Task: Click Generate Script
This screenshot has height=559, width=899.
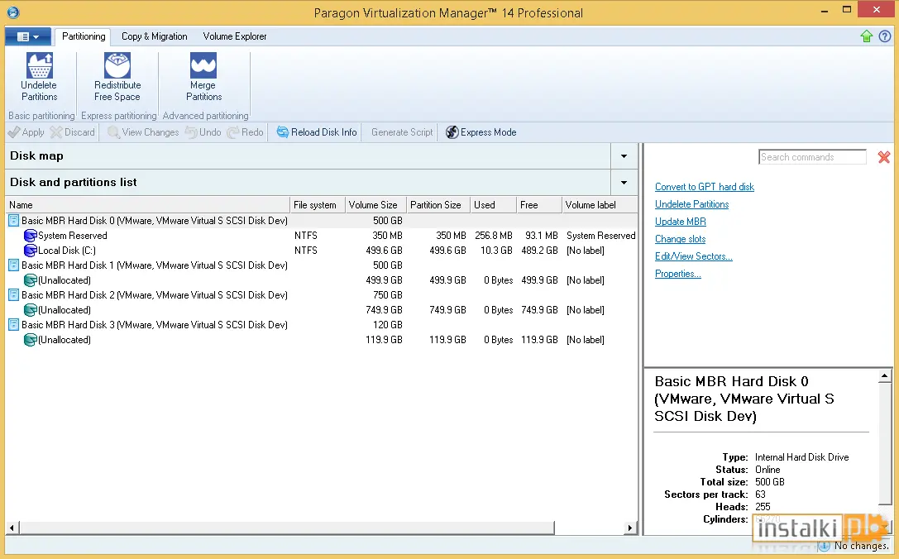Action: [x=402, y=132]
